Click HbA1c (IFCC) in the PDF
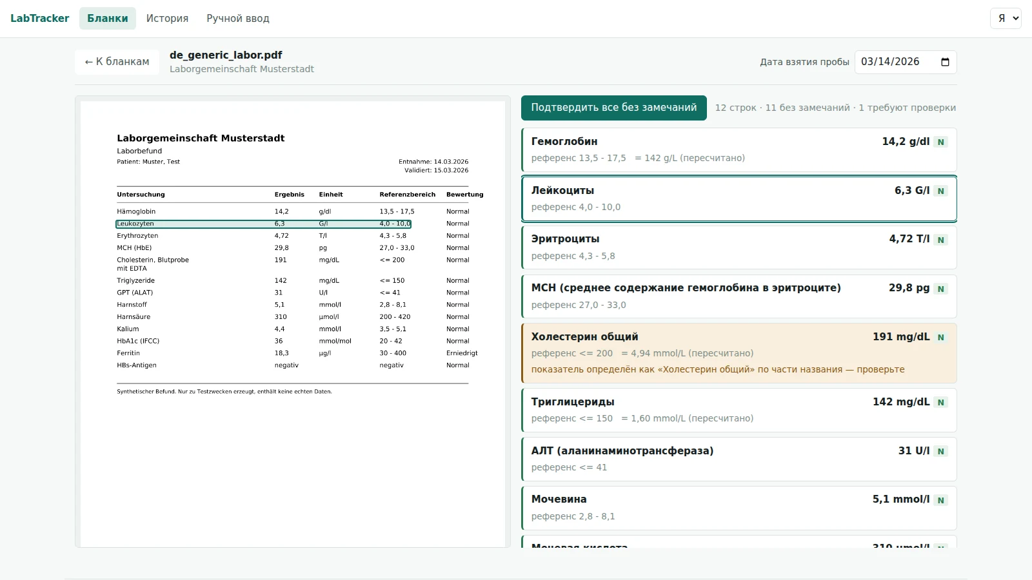The width and height of the screenshot is (1032, 580). point(138,342)
